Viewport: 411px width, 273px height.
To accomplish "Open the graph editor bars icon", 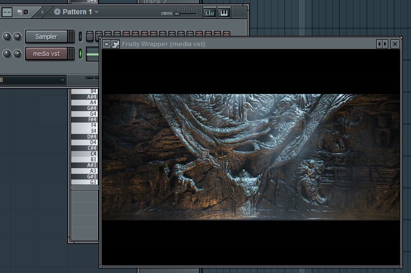I will click(x=209, y=13).
